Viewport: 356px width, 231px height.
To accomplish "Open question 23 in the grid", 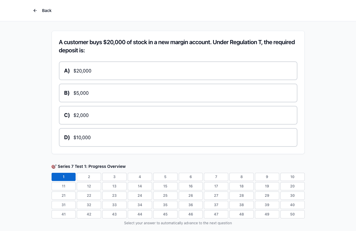I will coord(114,196).
